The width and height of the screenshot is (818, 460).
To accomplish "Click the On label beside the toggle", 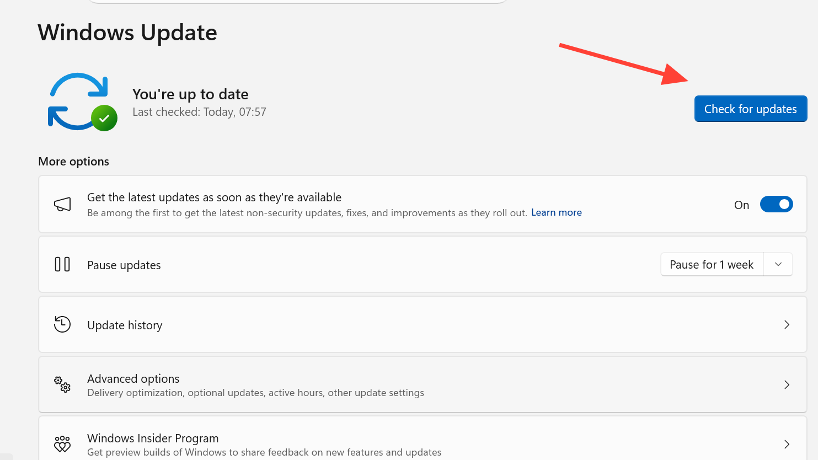I will [x=741, y=205].
